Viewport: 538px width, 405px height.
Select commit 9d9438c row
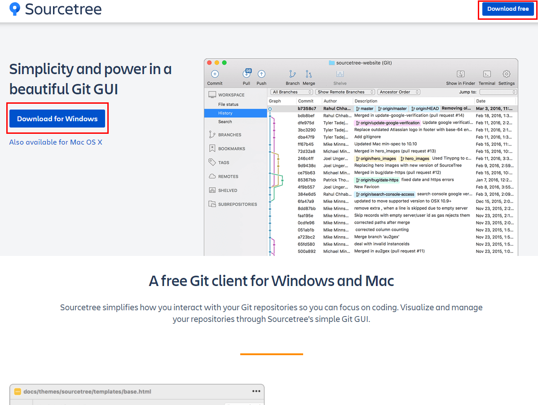(392, 166)
